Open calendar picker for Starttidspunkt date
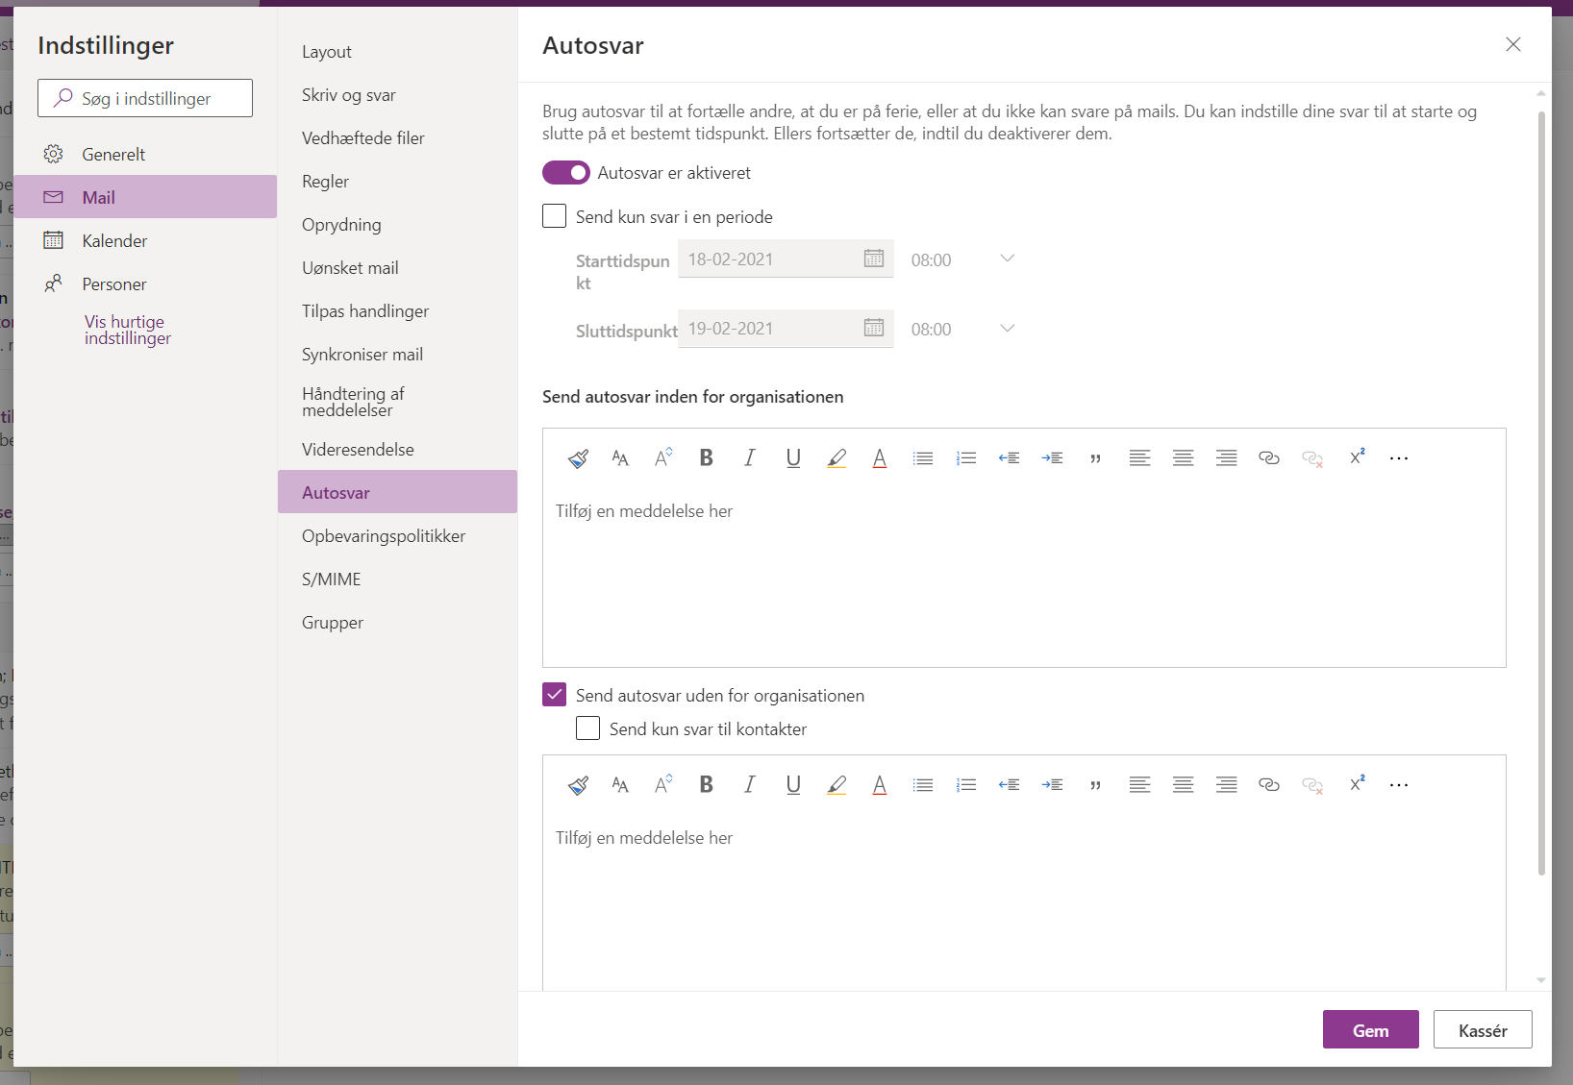 tap(874, 259)
